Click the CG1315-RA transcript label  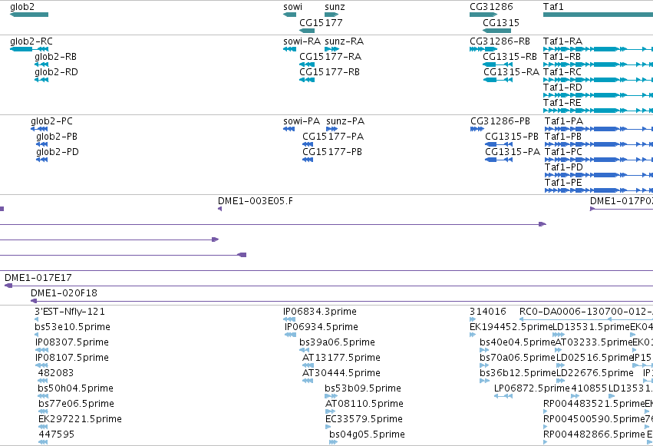click(x=511, y=72)
